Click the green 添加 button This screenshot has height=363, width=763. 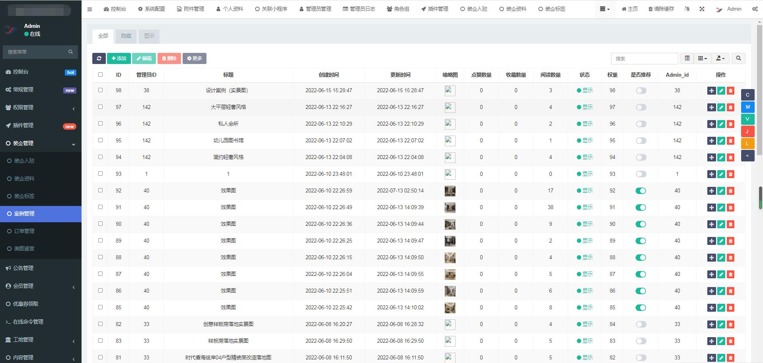click(x=119, y=58)
